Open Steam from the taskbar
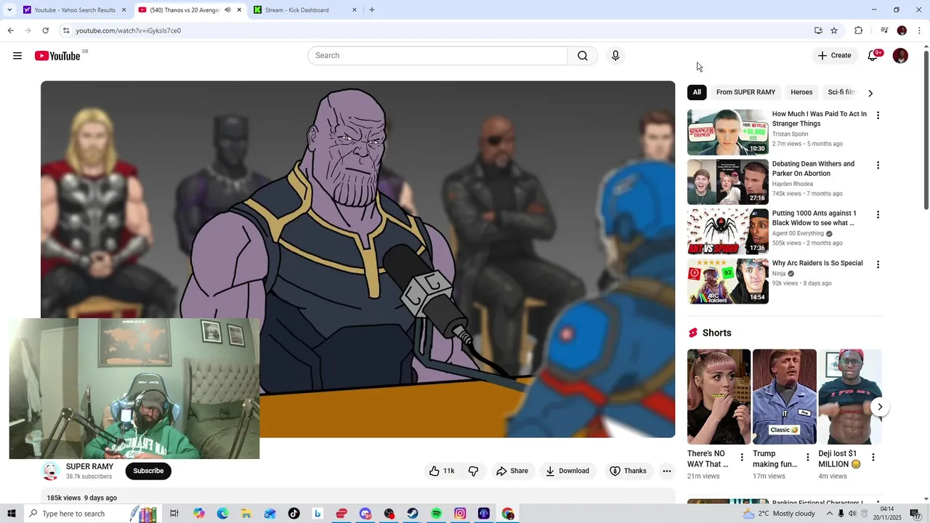930x523 pixels. [x=412, y=514]
